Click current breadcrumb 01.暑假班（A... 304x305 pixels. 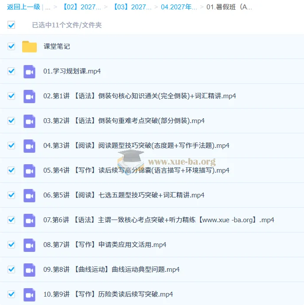(x=229, y=7)
